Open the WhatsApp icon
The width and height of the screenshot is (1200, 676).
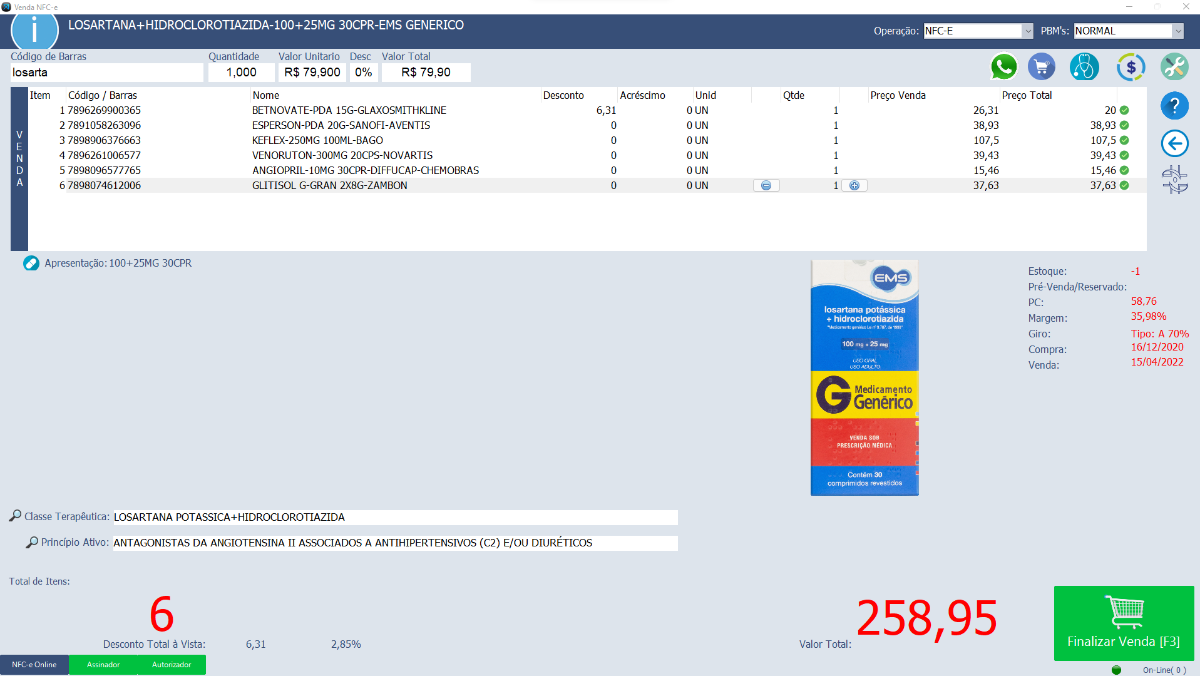(1003, 67)
